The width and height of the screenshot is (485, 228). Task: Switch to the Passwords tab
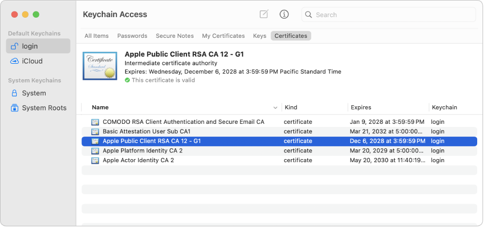pyautogui.click(x=132, y=36)
